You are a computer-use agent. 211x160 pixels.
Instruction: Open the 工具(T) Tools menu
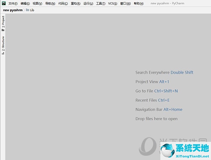pos(101,3)
